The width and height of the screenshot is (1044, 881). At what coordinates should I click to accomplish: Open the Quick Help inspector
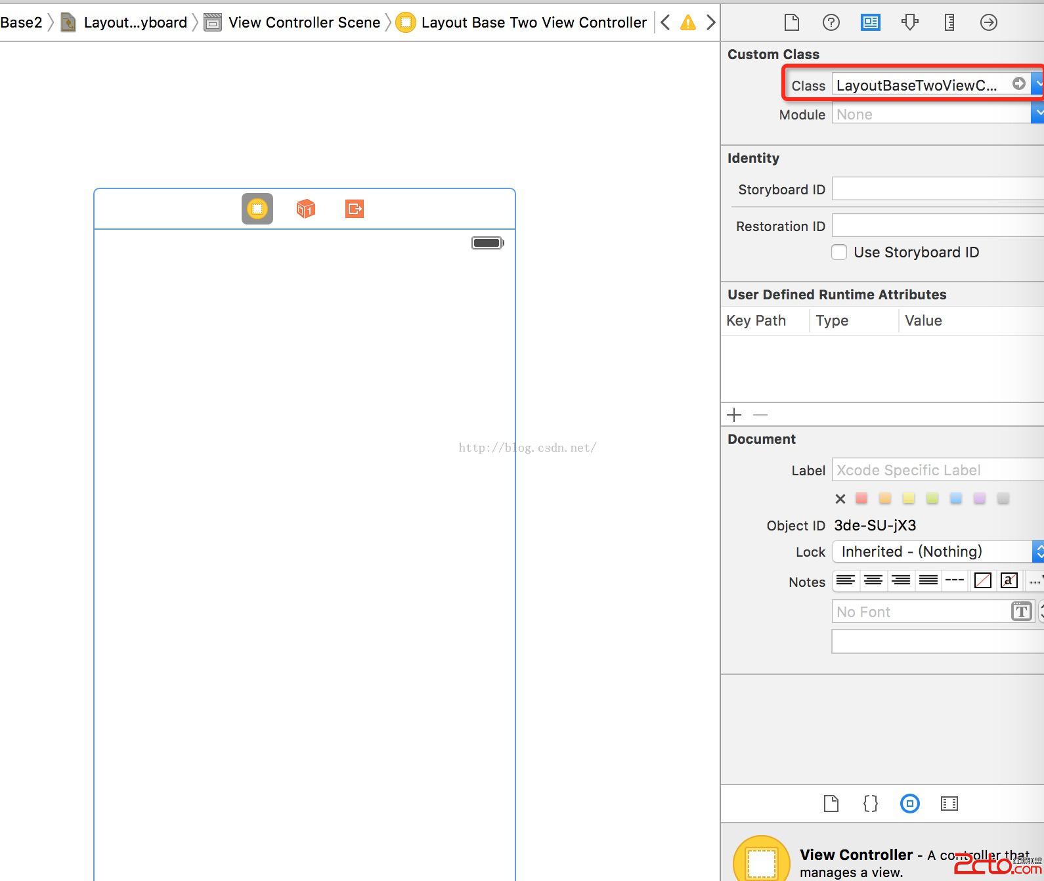(x=831, y=23)
